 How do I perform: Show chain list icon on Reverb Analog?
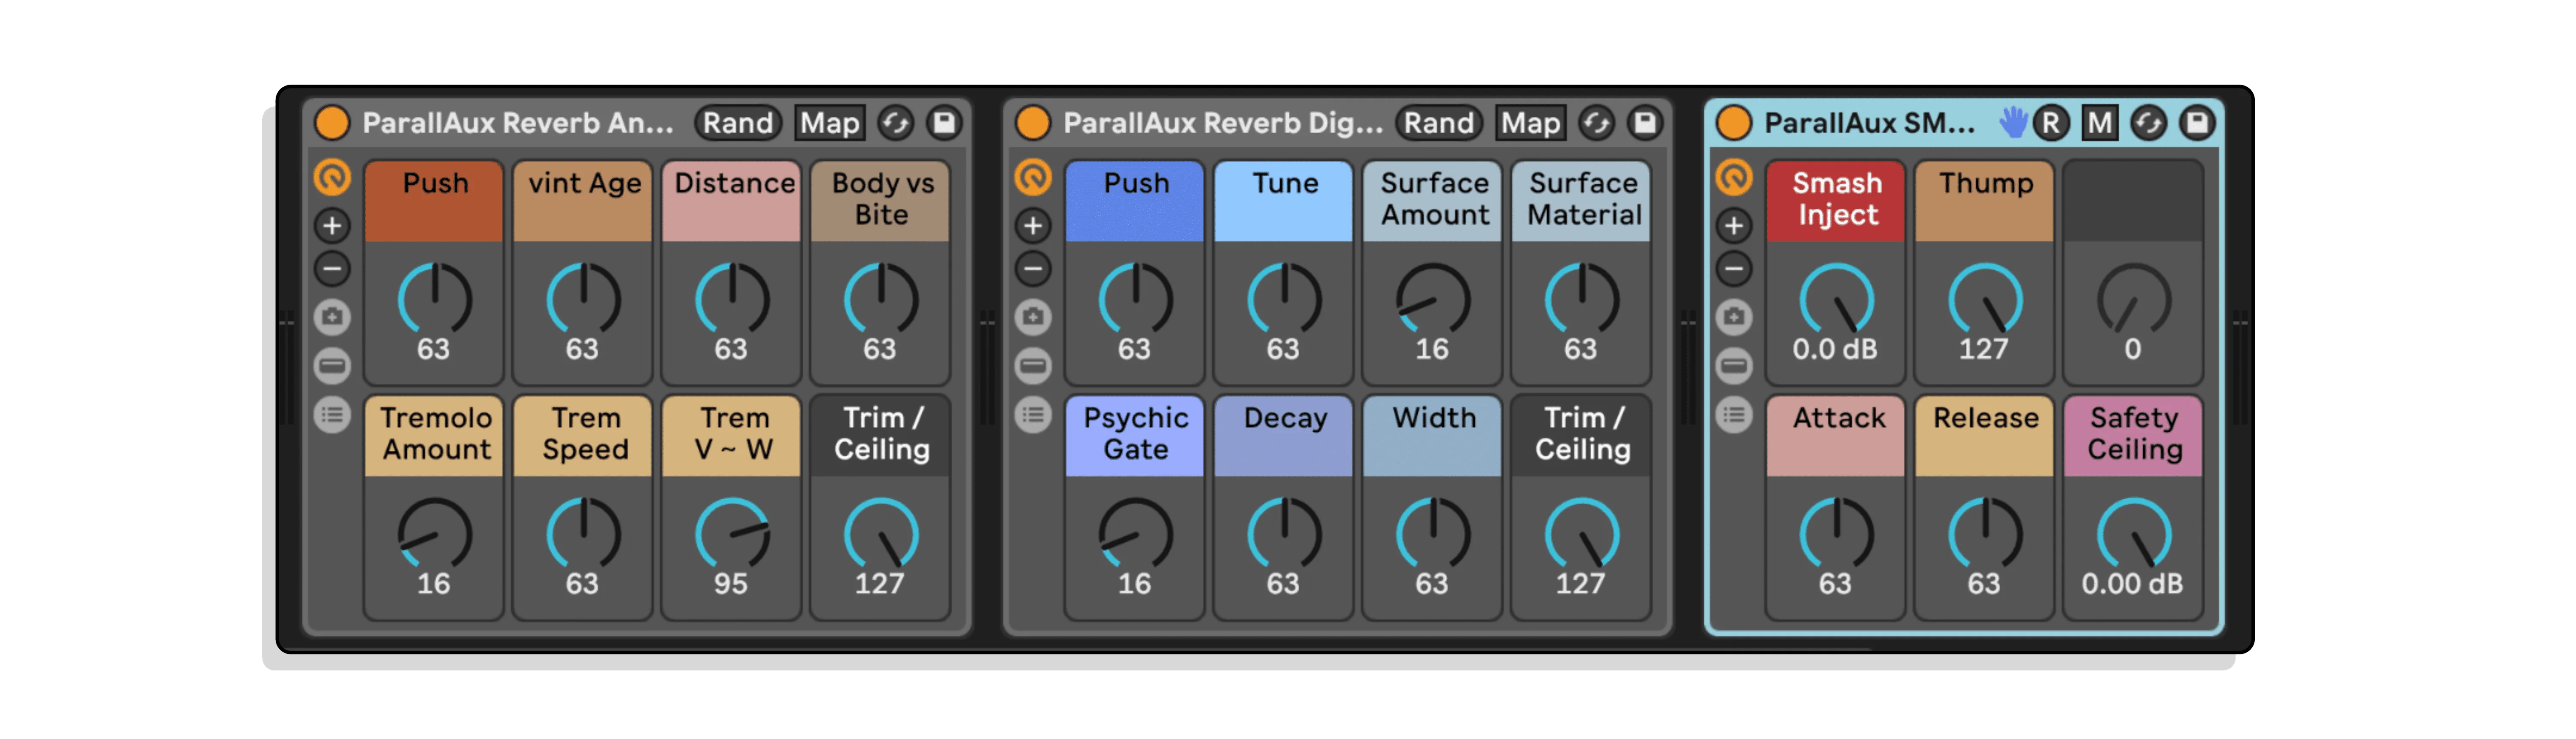tap(332, 366)
